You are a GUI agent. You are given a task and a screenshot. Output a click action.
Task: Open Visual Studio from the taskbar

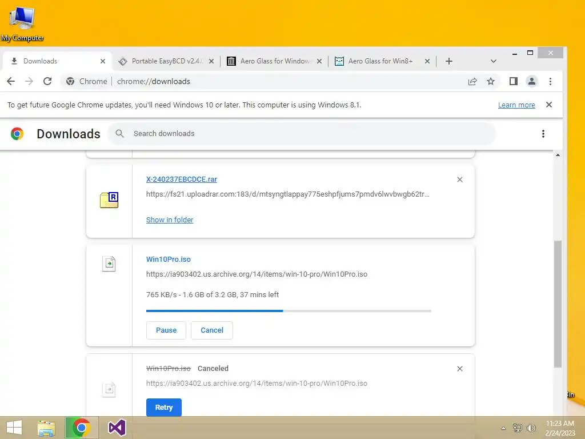(117, 428)
